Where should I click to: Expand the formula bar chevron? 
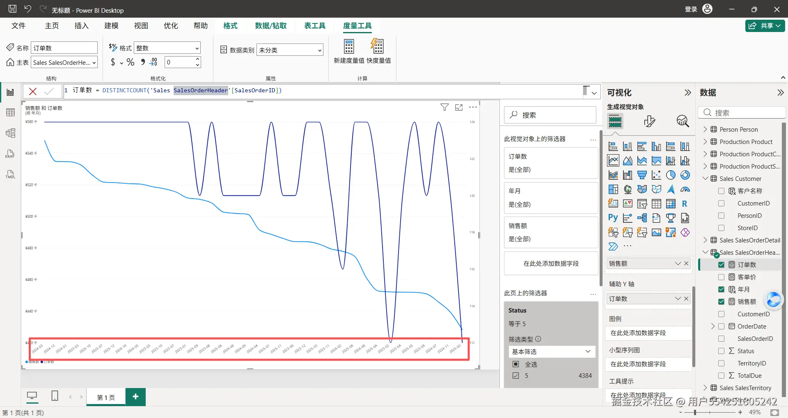click(594, 93)
